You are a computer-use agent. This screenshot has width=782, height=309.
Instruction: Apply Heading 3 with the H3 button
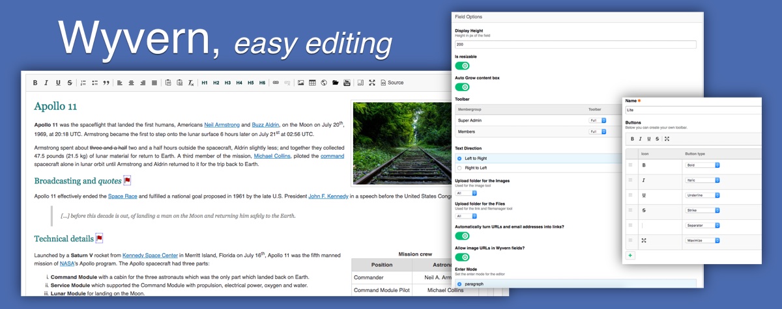pyautogui.click(x=227, y=83)
